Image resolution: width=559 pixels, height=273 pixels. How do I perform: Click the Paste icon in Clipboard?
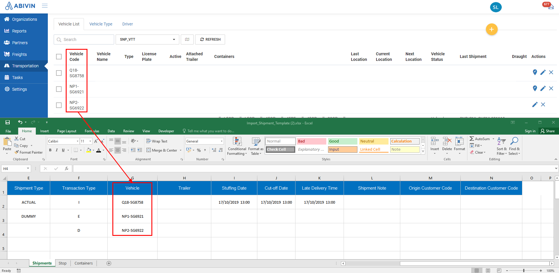coord(7,142)
